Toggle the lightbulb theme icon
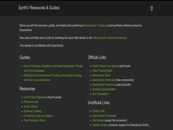This screenshot has width=173, height=130. click(x=152, y=9)
